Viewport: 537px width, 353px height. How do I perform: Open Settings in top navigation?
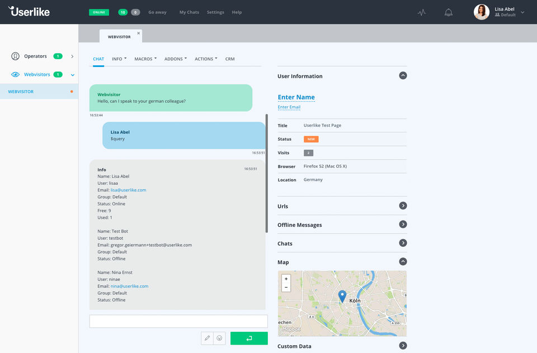pos(215,12)
